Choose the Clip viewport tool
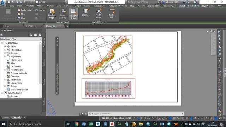The image size is (226, 127). pyautogui.click(x=21, y=18)
